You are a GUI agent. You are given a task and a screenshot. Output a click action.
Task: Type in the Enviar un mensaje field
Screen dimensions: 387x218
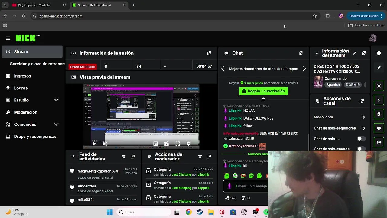click(x=251, y=186)
